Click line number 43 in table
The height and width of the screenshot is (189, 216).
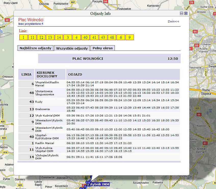tap(32, 102)
